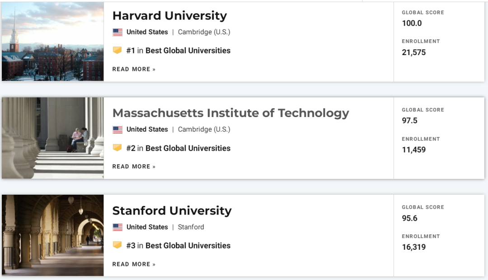Screen dimensions: 488x280
Task: Click the MIT columns photo thumbnail
Action: click(x=52, y=138)
